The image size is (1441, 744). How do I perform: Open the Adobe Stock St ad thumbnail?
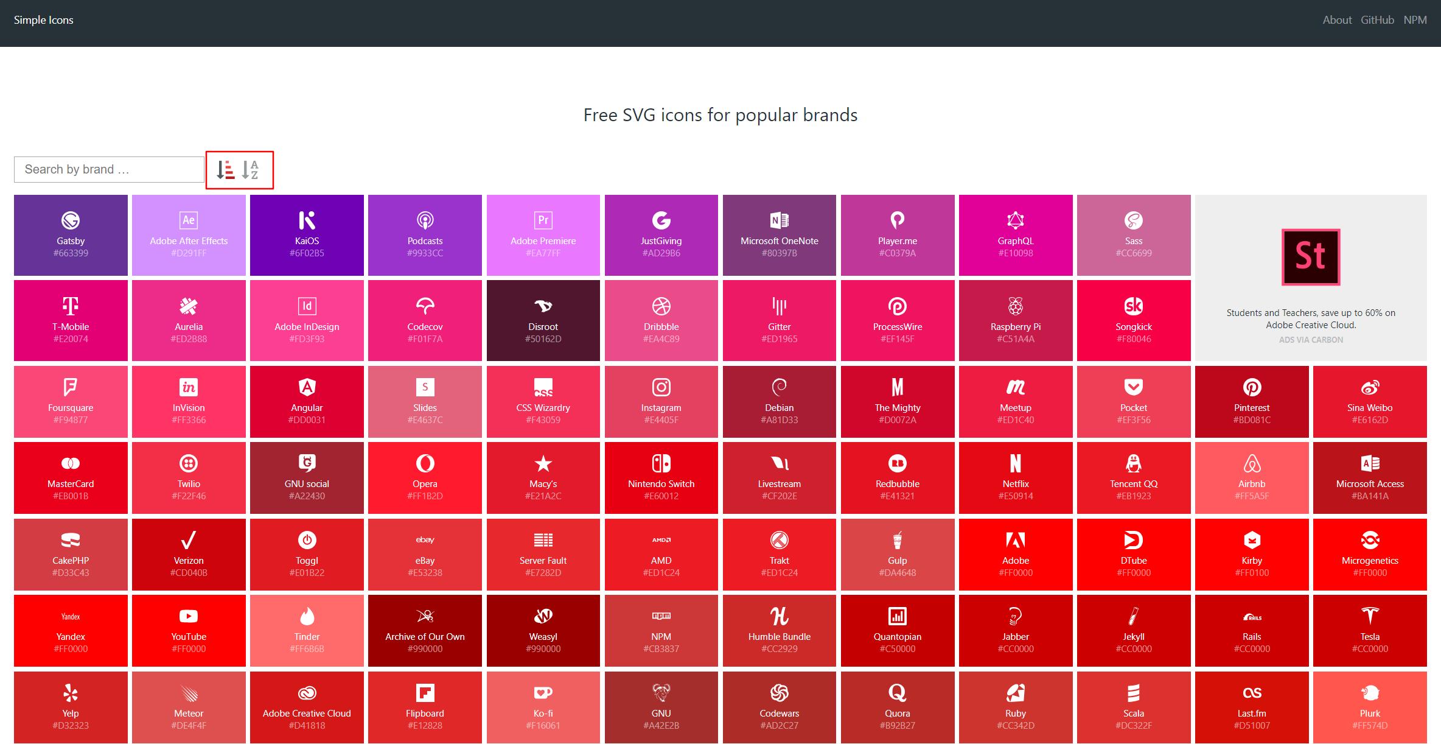1310,257
